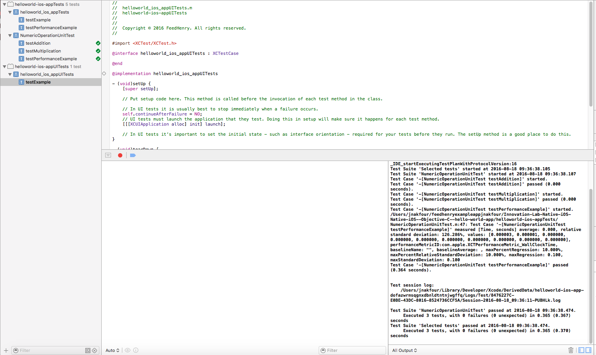Click the bundle icon of helloworld-ios-appUITests

pyautogui.click(x=11, y=66)
